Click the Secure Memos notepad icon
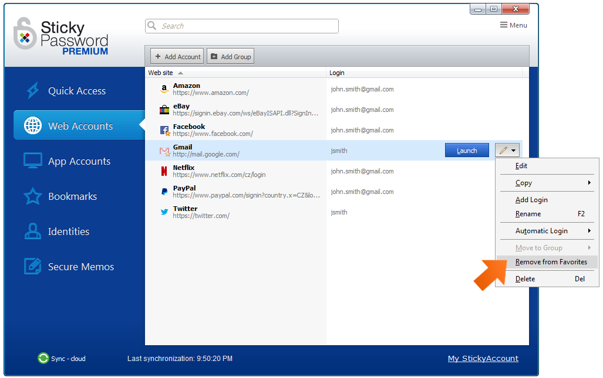Viewport: 603px width, 378px height. pos(33,266)
